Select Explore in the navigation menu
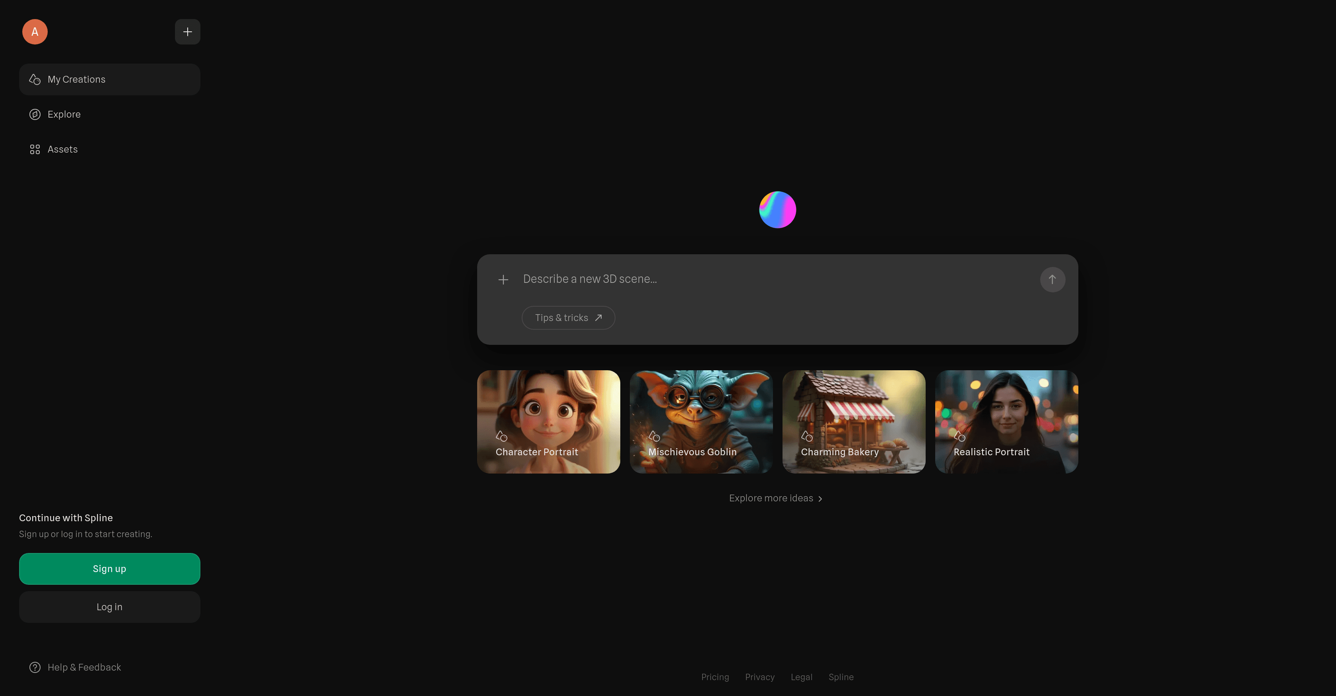The width and height of the screenshot is (1336, 696). (64, 114)
